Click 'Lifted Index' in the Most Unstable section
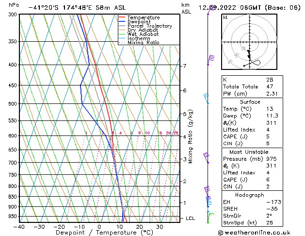The height and width of the screenshot is (236, 305). pyautogui.click(x=239, y=173)
